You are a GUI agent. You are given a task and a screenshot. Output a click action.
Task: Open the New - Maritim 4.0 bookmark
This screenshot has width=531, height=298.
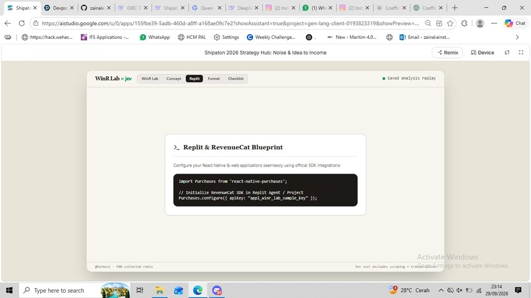tap(352, 37)
